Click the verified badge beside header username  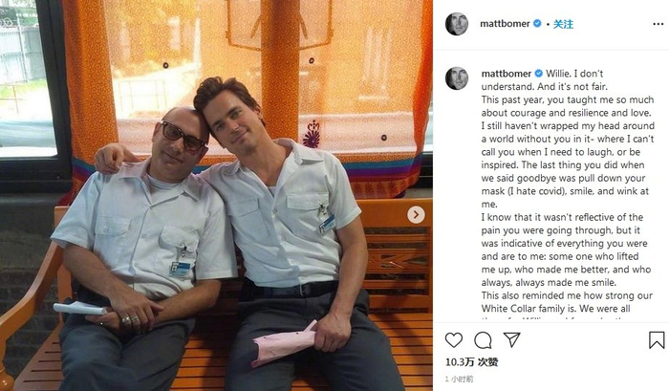click(537, 24)
